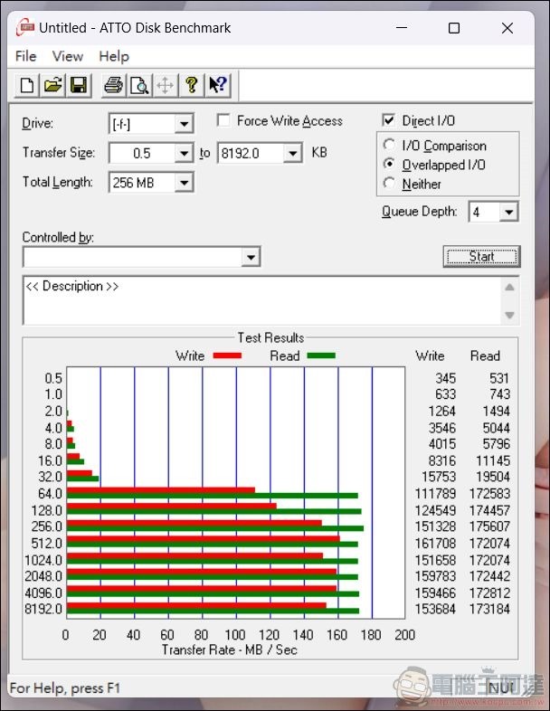Select I/O Comparison radio button
Screen dimensions: 550x711
point(389,145)
